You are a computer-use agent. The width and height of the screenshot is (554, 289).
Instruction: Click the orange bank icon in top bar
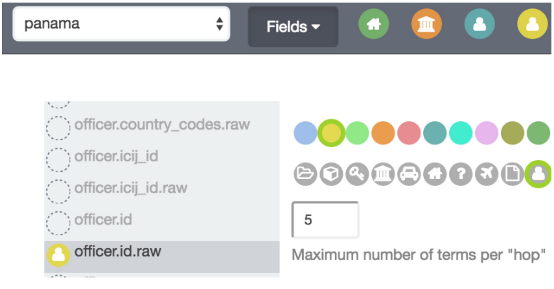pyautogui.click(x=426, y=25)
